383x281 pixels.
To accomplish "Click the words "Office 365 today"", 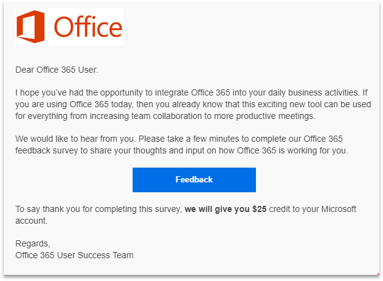I will click(x=101, y=104).
